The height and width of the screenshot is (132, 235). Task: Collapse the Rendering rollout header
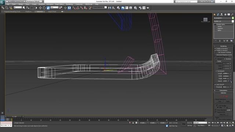coord(223,46)
